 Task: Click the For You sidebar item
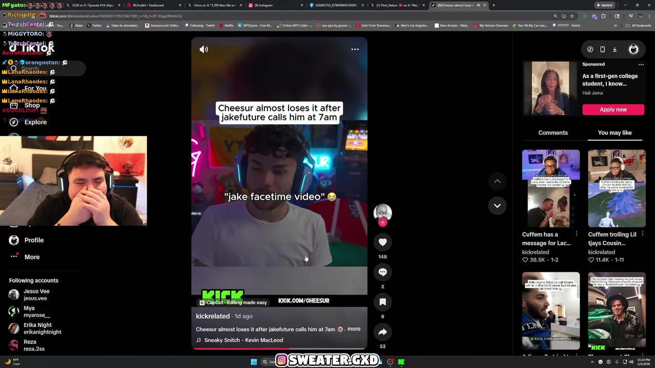29,88
